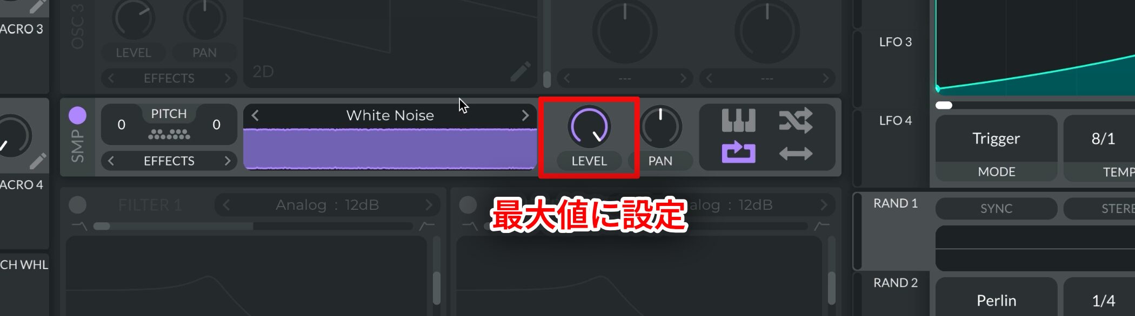Click the Filter 1 low-pass shape icon
Image resolution: width=1135 pixels, height=316 pixels.
click(x=79, y=226)
